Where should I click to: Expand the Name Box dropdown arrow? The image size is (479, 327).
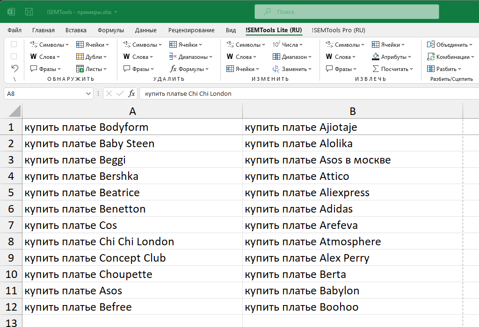click(x=88, y=93)
